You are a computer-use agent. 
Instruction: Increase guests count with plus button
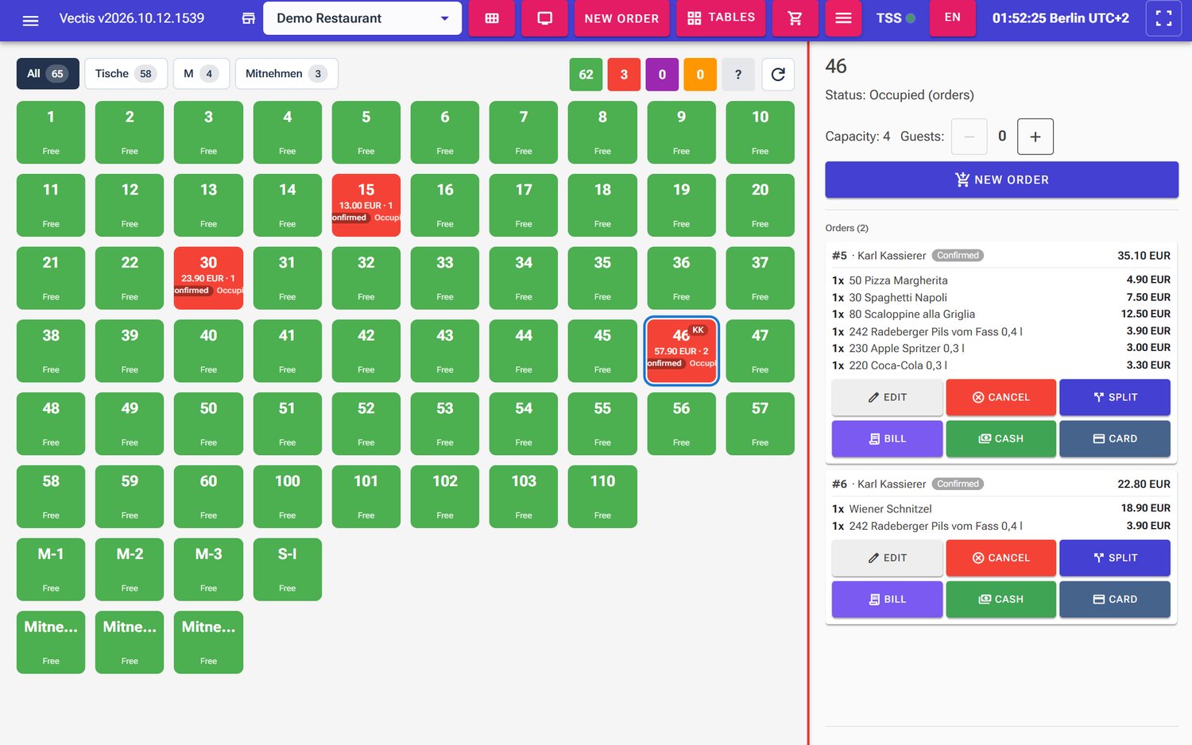1035,137
